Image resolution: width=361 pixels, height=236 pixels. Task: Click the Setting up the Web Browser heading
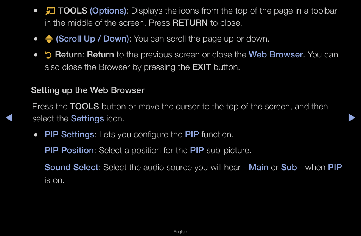(x=87, y=90)
